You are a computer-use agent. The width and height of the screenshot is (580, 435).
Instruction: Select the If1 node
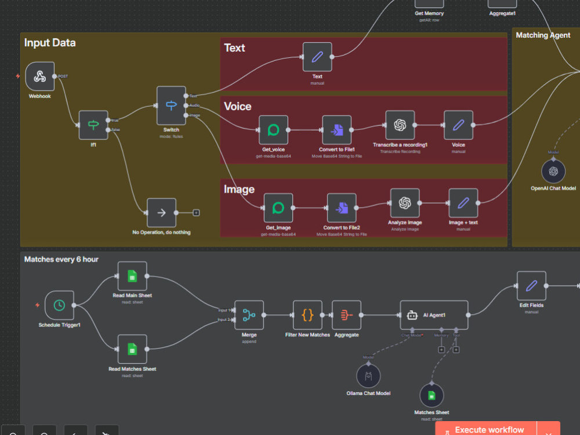[x=93, y=125]
